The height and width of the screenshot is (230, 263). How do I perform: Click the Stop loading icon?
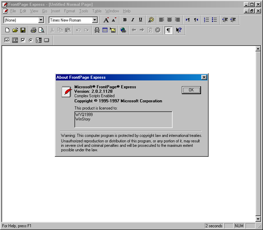pos(158,30)
